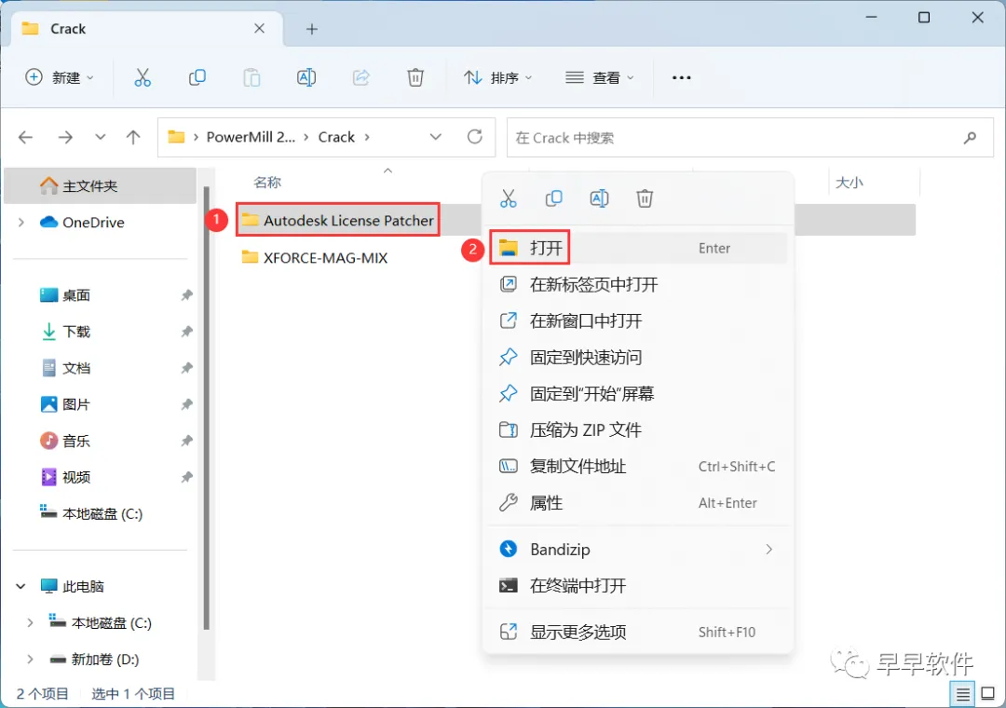Click the Cut icon in the toolbar
The height and width of the screenshot is (708, 1006).
pyautogui.click(x=143, y=77)
